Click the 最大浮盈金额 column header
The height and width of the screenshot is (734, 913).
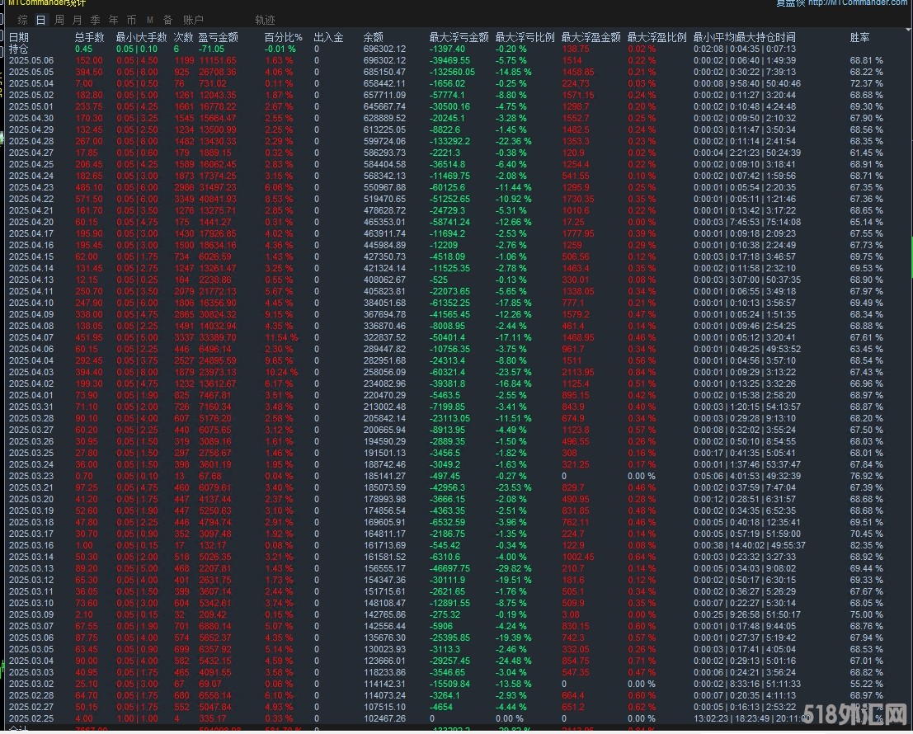591,37
